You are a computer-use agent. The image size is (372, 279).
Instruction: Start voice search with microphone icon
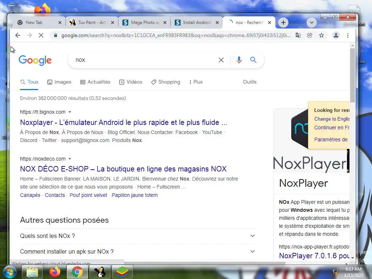point(239,60)
